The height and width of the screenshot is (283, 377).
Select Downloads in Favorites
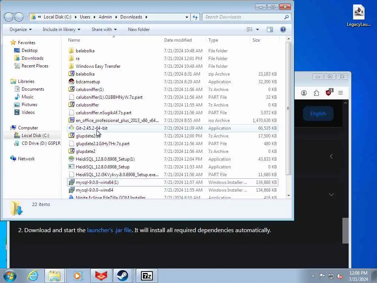point(32,58)
